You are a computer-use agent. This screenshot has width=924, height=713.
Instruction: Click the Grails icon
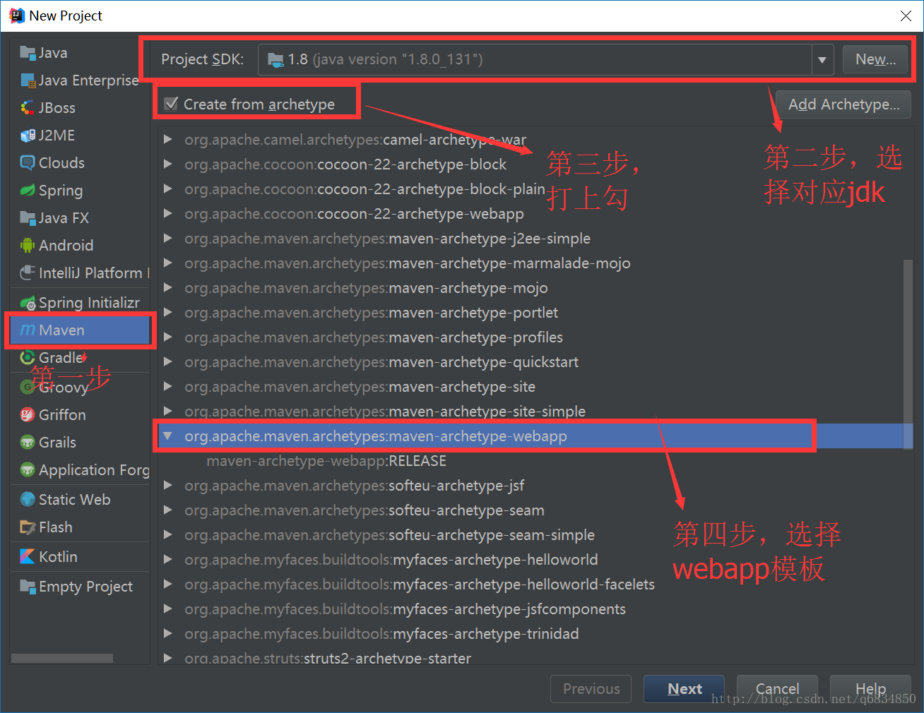coord(28,443)
